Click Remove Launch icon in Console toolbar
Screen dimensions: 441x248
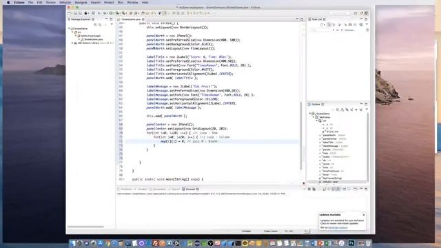coord(309,189)
